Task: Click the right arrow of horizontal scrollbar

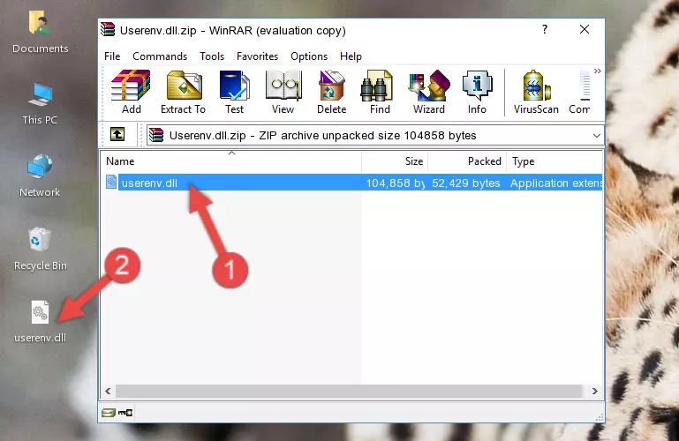Action: click(x=595, y=392)
